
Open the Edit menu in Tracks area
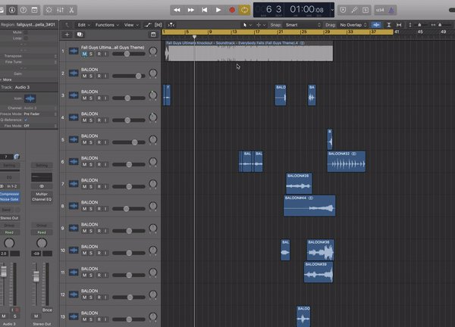tap(84, 25)
